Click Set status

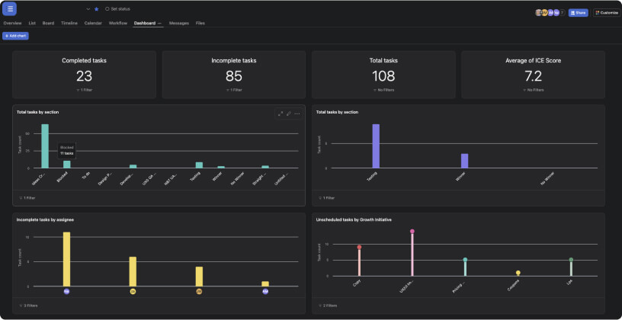point(118,9)
